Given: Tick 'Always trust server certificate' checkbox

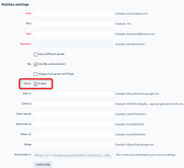Looking at the screenshot, I should 36,74.
